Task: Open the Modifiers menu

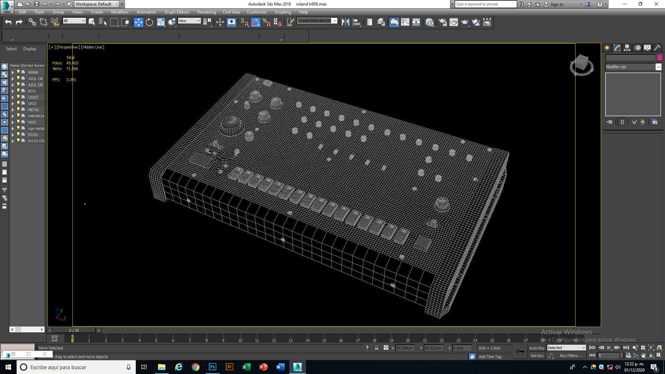Action: tap(119, 12)
